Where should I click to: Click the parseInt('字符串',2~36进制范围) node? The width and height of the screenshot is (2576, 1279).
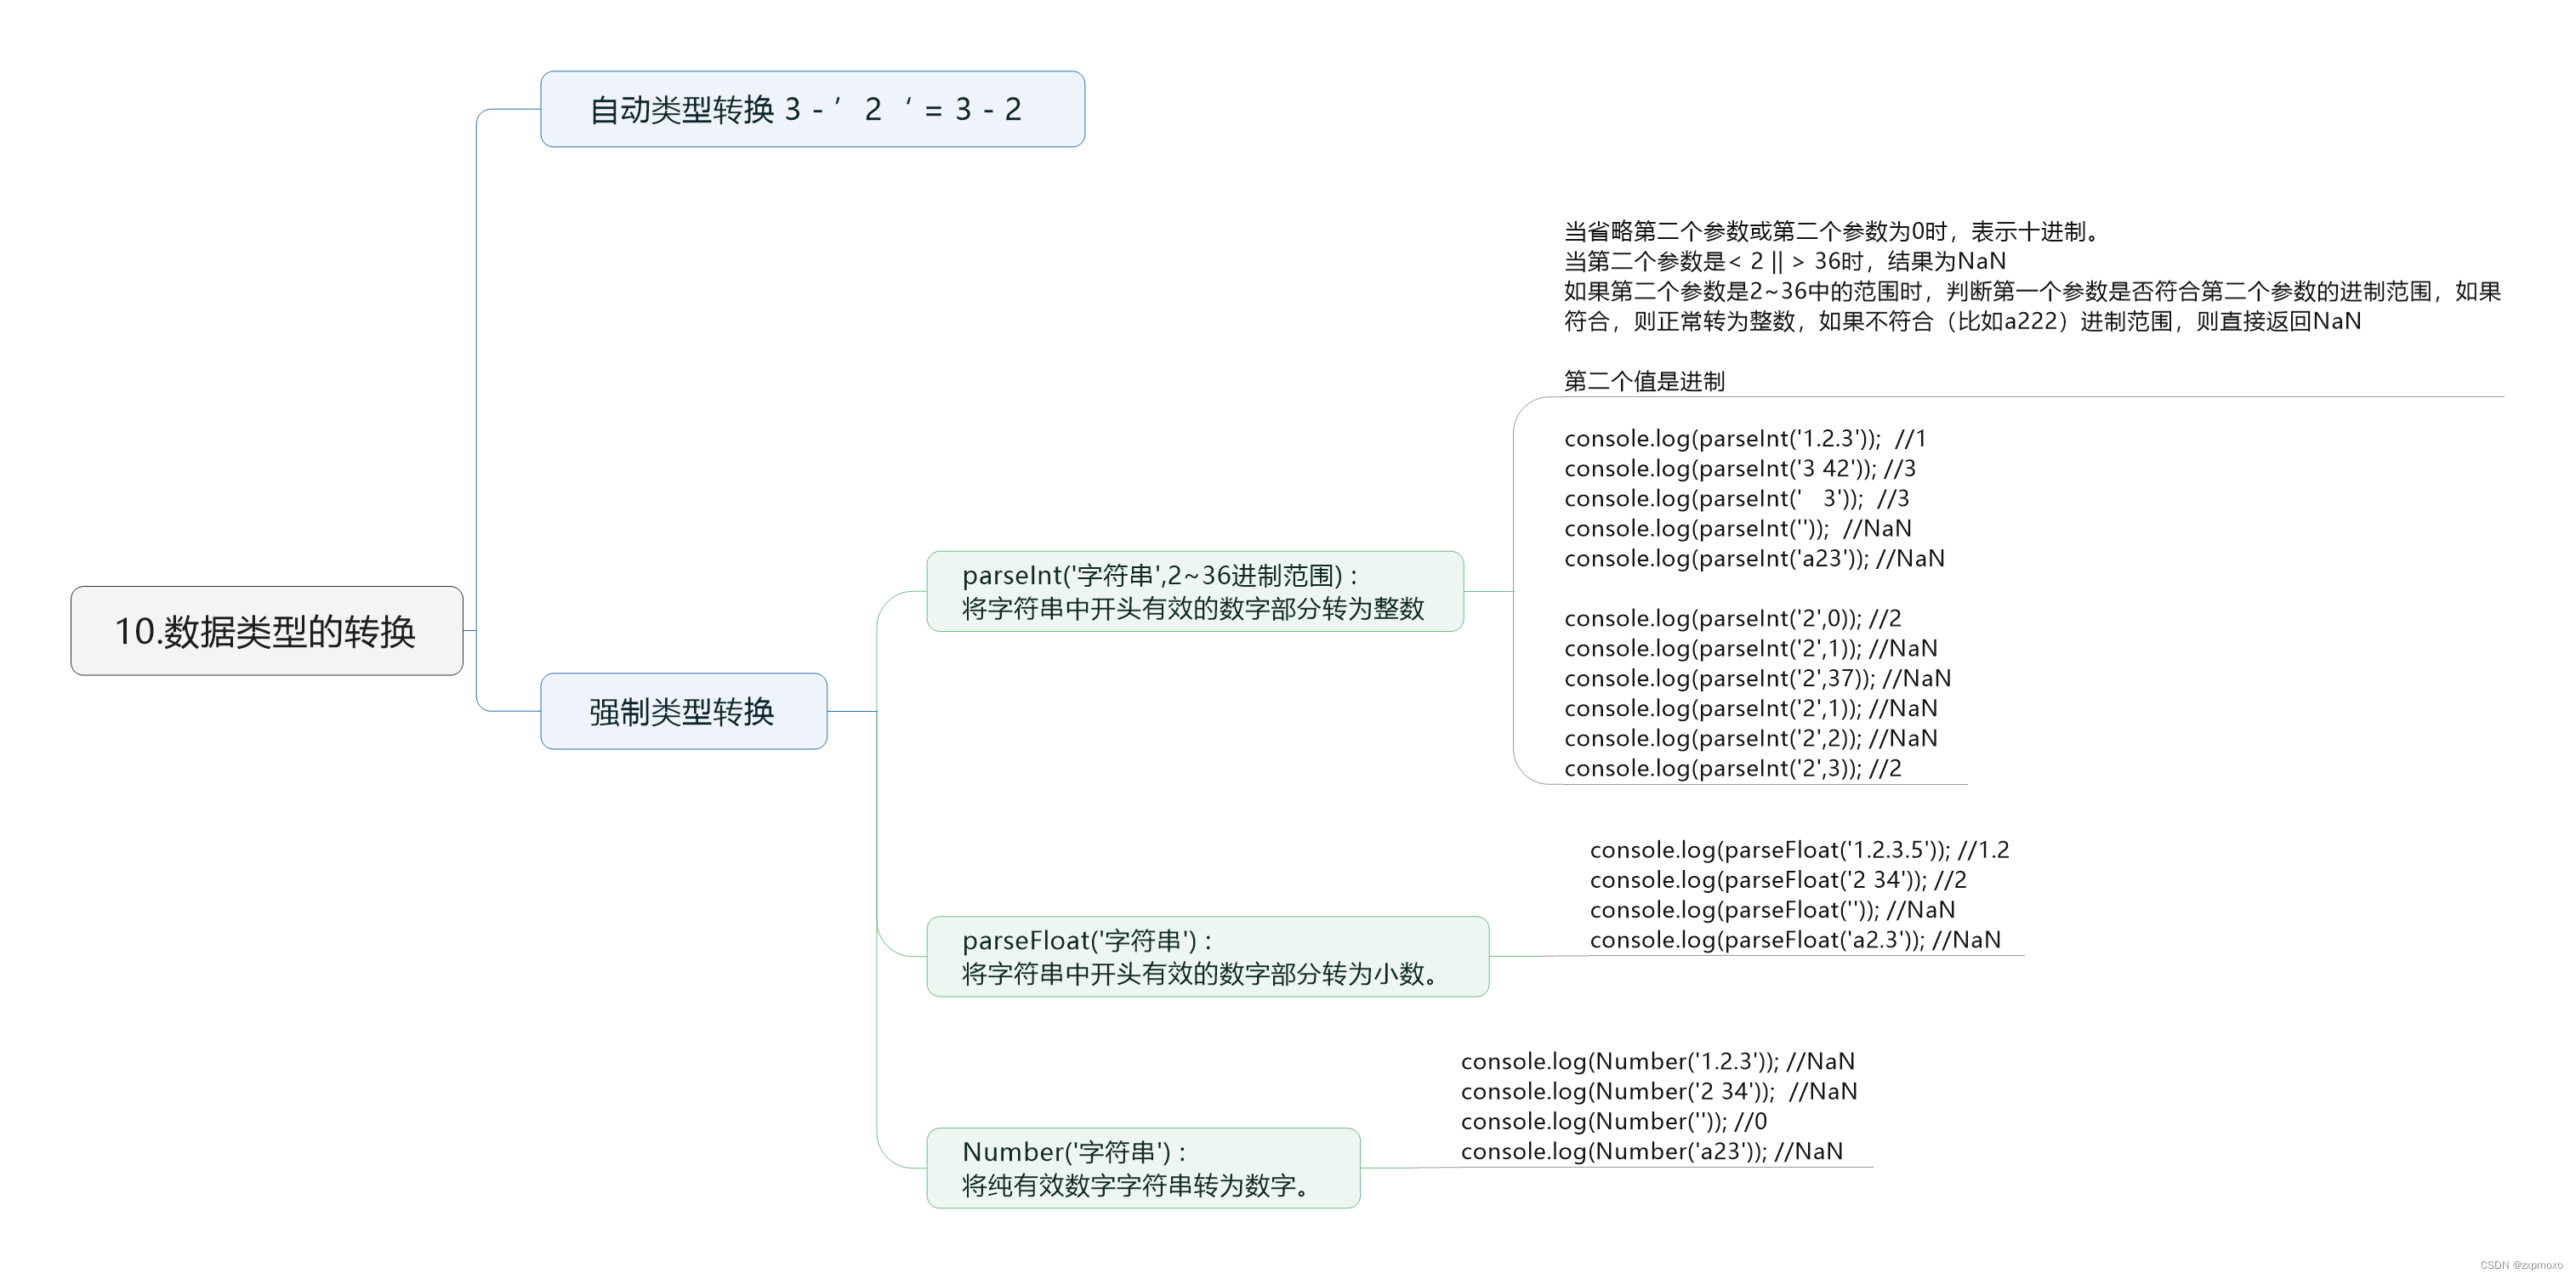tap(1194, 591)
